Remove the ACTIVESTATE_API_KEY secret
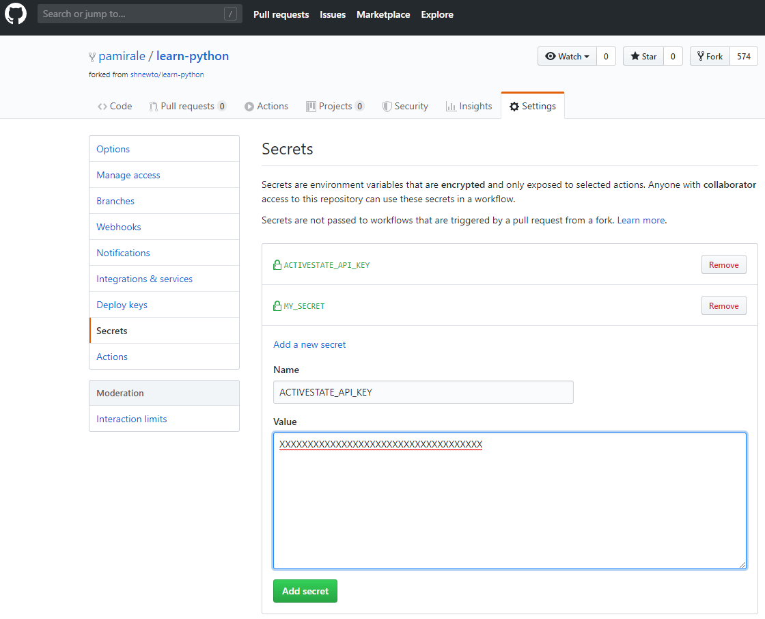This screenshot has height=619, width=765. [723, 264]
